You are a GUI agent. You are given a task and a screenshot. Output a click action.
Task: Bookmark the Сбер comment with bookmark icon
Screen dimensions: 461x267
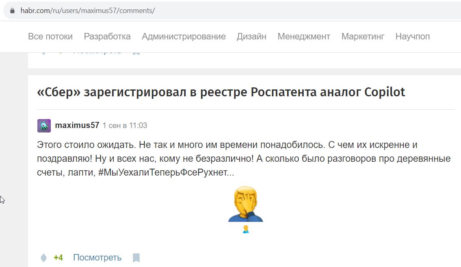[x=136, y=258]
